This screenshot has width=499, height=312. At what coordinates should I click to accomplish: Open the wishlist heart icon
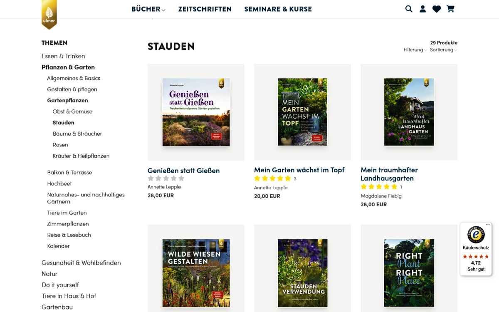coord(436,9)
